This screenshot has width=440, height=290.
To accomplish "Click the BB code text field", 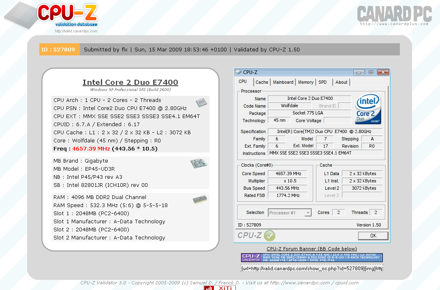I will tap(312, 269).
